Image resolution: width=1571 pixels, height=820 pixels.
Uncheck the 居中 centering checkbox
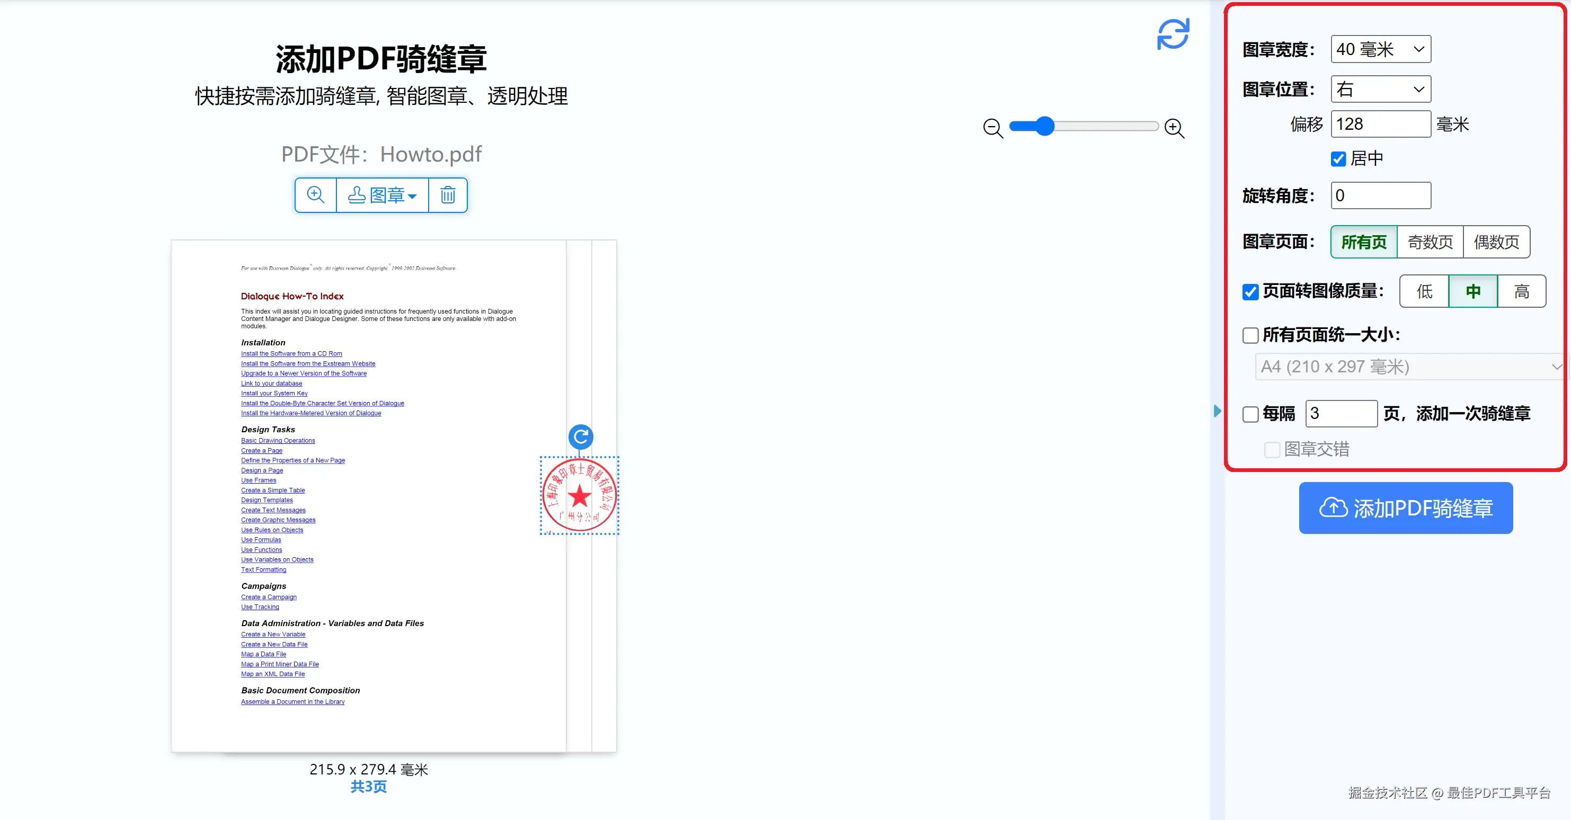click(x=1338, y=159)
